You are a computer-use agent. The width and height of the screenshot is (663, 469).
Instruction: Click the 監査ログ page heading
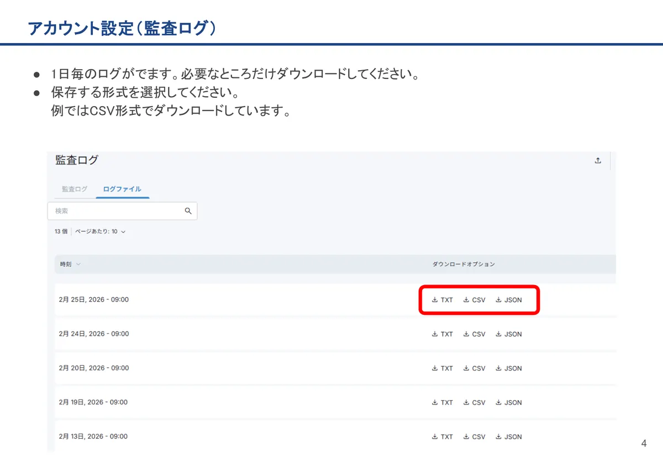77,160
